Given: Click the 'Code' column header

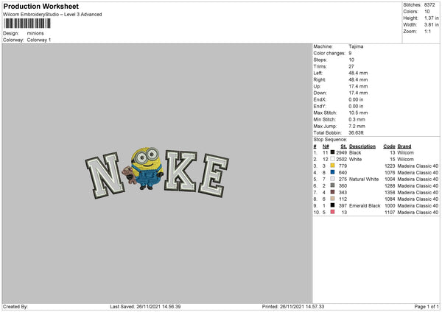Looking at the screenshot, I should pos(389,146).
